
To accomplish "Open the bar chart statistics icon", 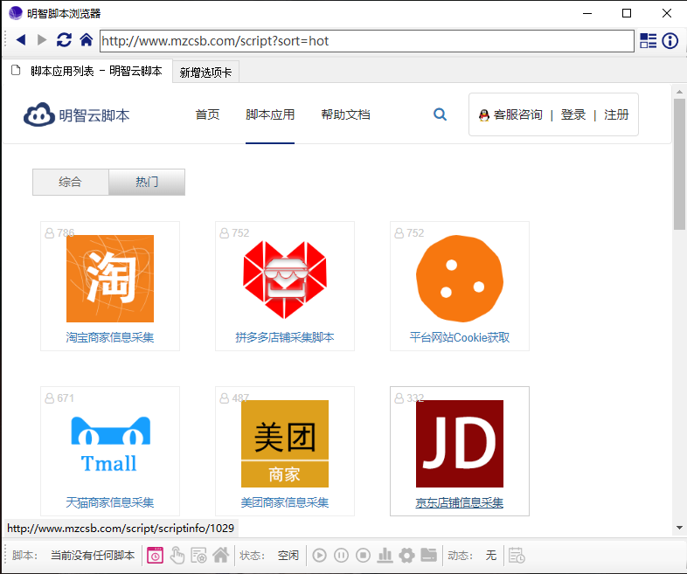I will pos(385,555).
